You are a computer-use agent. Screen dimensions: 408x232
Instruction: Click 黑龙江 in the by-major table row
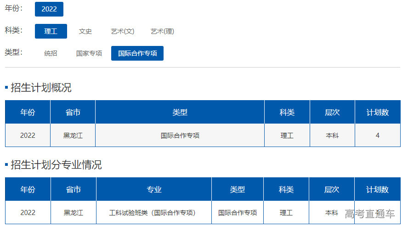[73, 213]
